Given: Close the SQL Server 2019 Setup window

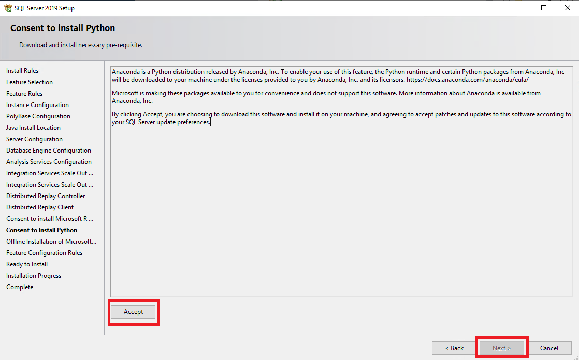Looking at the screenshot, I should [568, 8].
